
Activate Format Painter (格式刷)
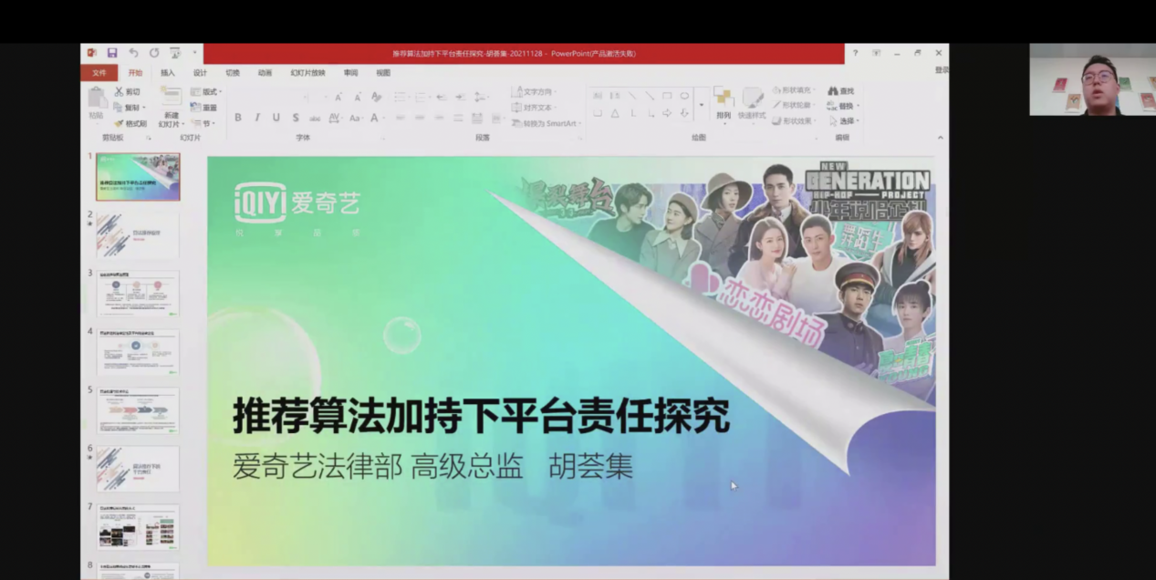130,123
